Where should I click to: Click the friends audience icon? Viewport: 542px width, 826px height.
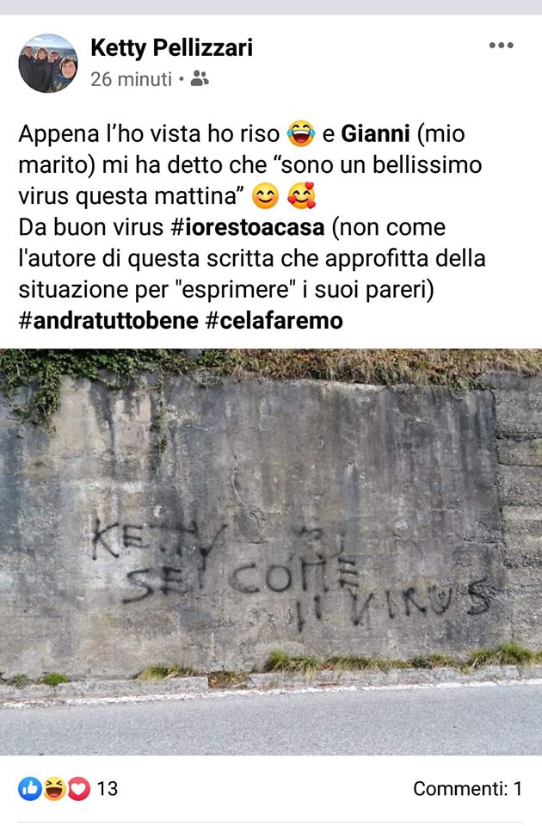[x=200, y=78]
